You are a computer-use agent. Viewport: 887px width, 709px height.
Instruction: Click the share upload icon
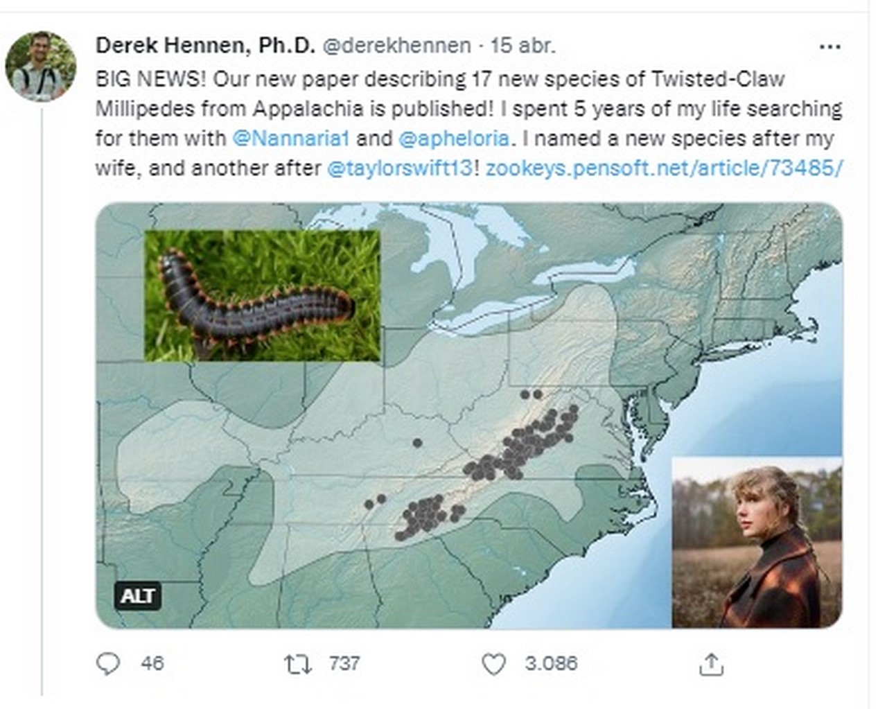[711, 665]
